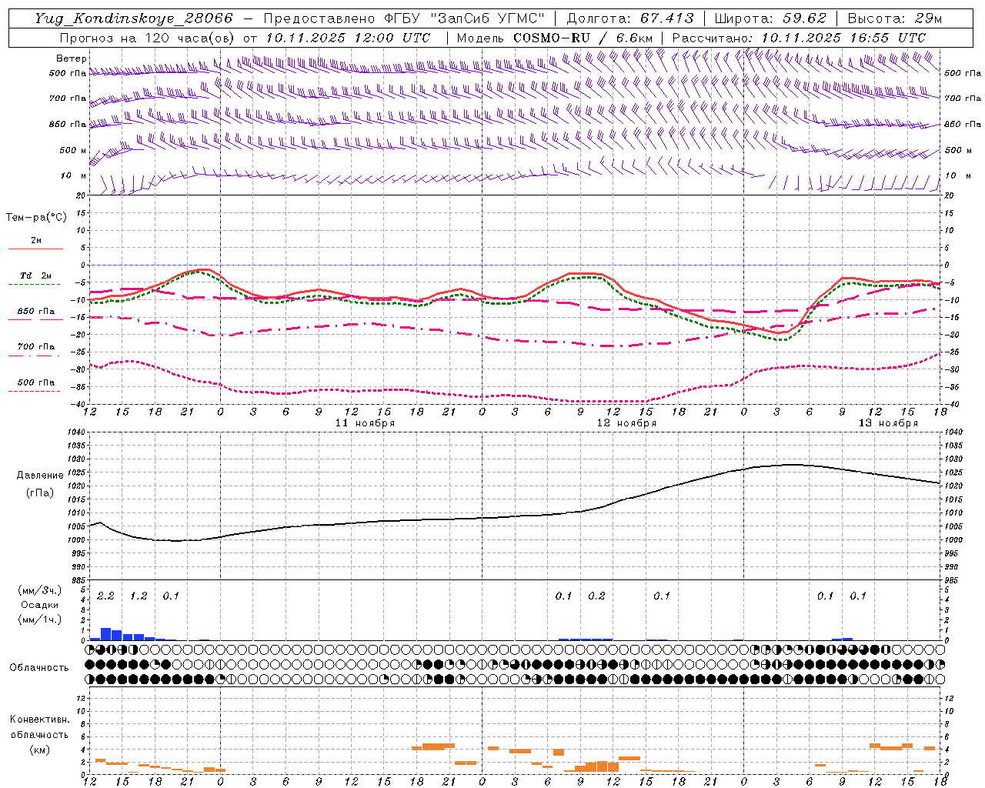Click the tallest blue precipitation bar
This screenshot has height=788, width=985.
(x=106, y=634)
